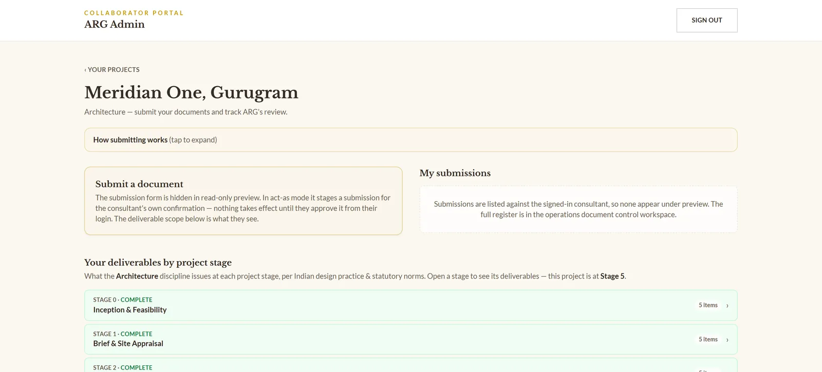Open the Stage 2 Complete row
The width and height of the screenshot is (822, 372).
pos(410,365)
